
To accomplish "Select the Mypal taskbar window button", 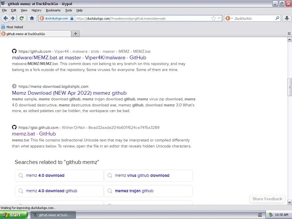I will pos(53,215).
